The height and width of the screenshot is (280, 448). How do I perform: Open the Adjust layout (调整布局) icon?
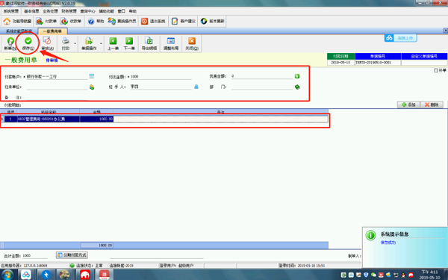pos(171,41)
